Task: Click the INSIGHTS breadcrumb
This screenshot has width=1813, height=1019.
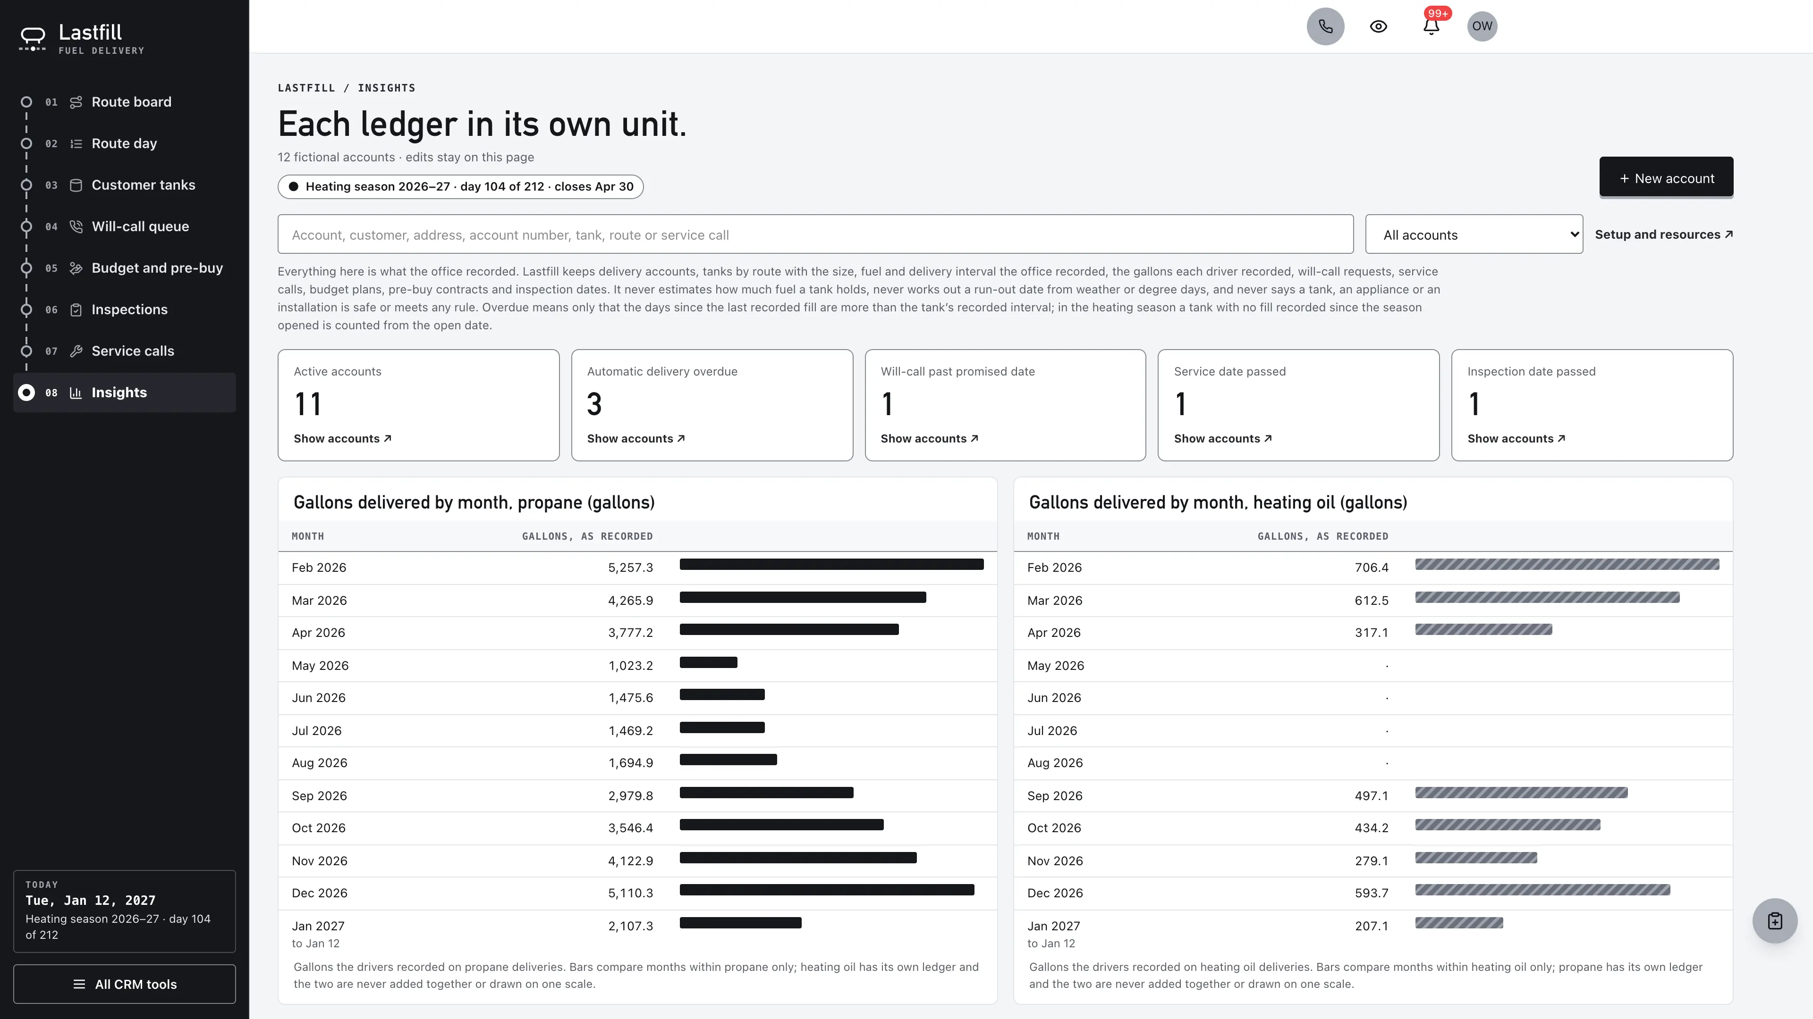Action: tap(386, 88)
